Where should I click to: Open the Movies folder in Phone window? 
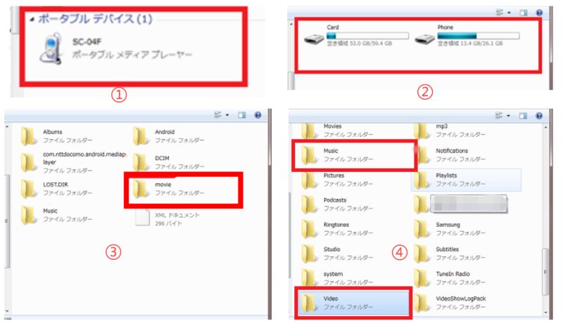tap(338, 131)
